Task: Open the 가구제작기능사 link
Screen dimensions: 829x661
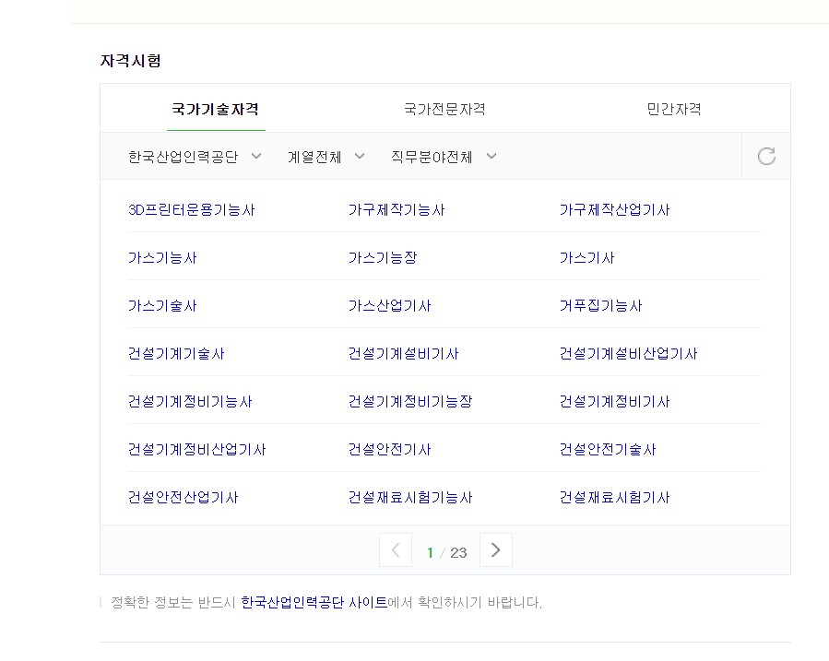Action: click(397, 210)
